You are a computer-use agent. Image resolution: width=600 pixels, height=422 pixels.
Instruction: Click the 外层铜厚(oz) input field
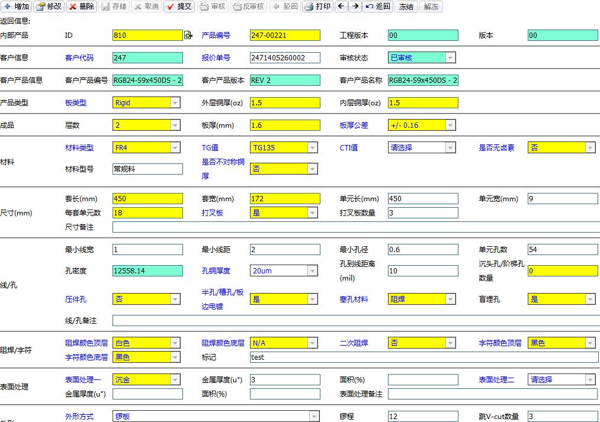[285, 103]
